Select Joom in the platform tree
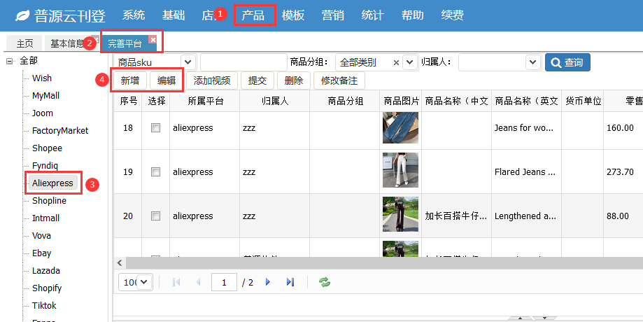 click(43, 113)
